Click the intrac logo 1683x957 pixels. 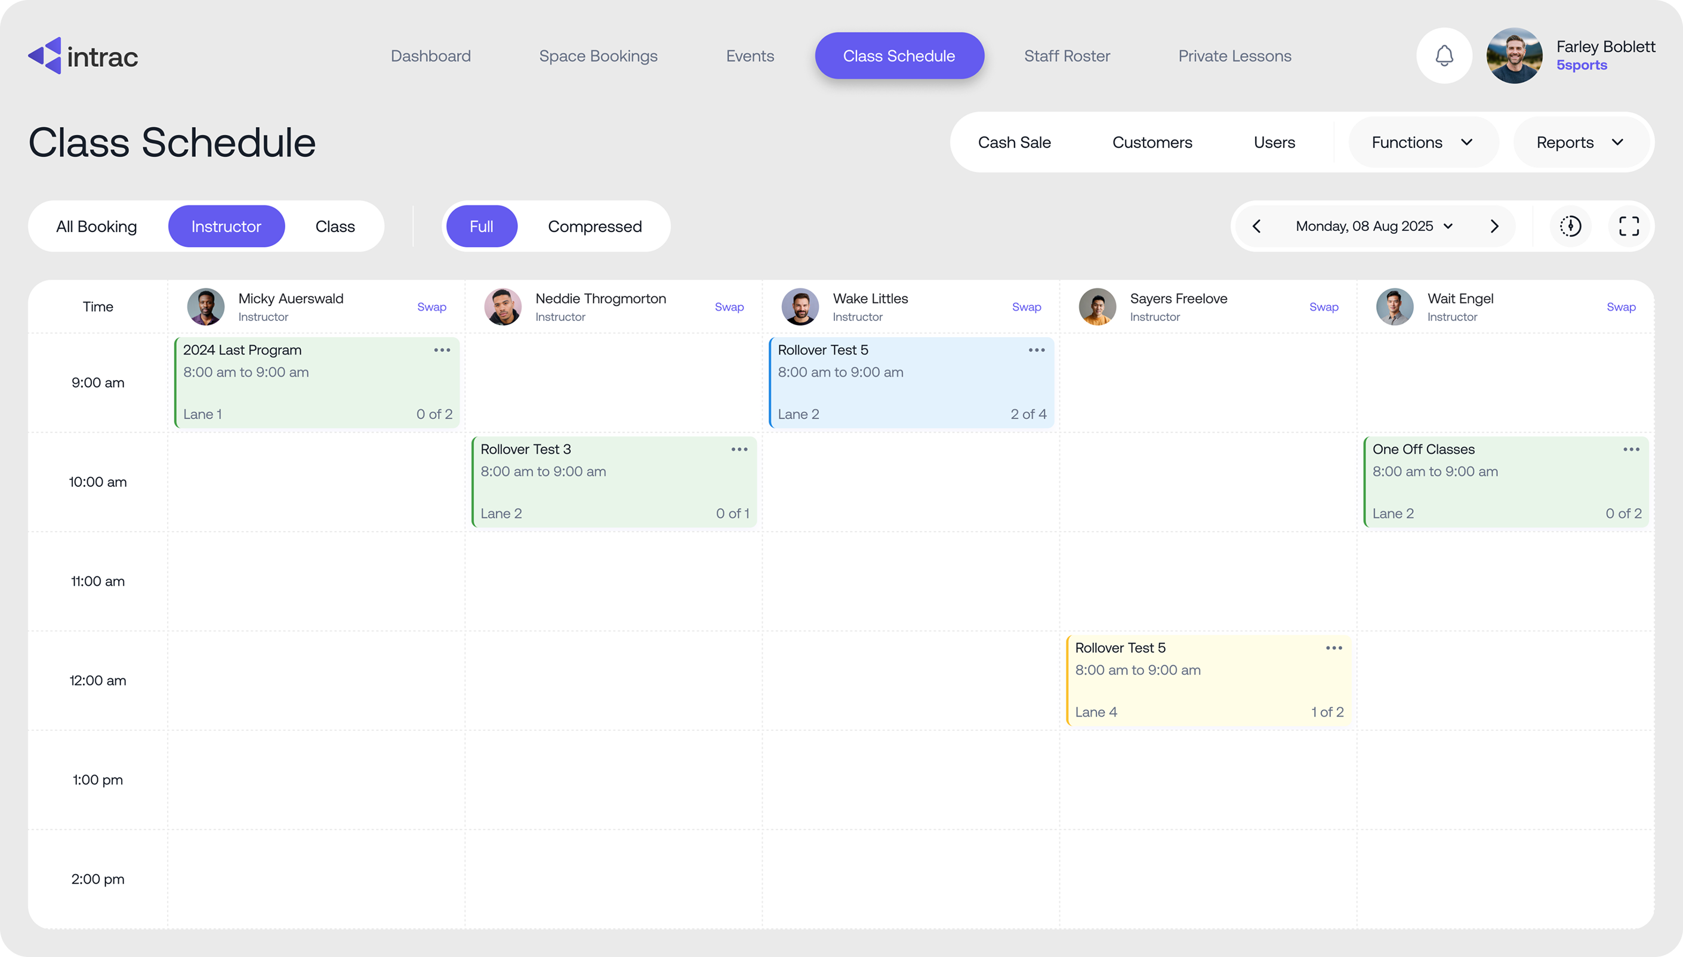(83, 56)
